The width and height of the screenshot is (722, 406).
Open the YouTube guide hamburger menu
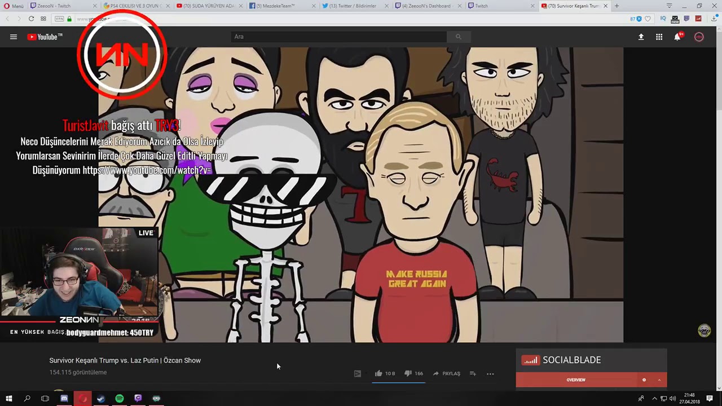(x=14, y=37)
